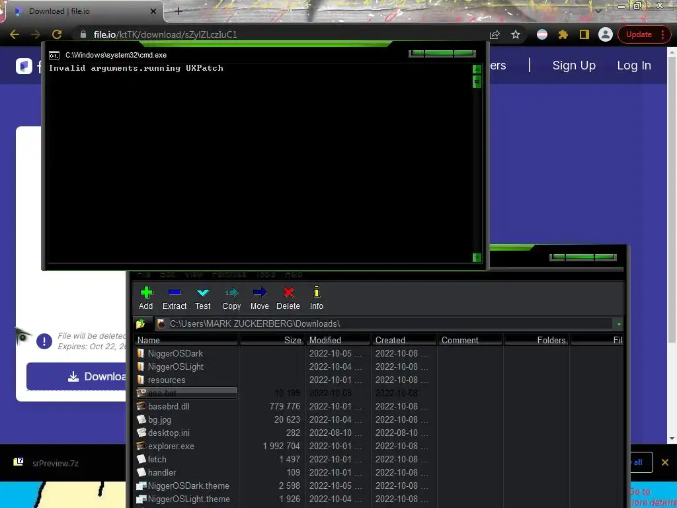Viewport: 677px width, 508px height.
Task: Click the resources folder icon
Action: tap(141, 380)
